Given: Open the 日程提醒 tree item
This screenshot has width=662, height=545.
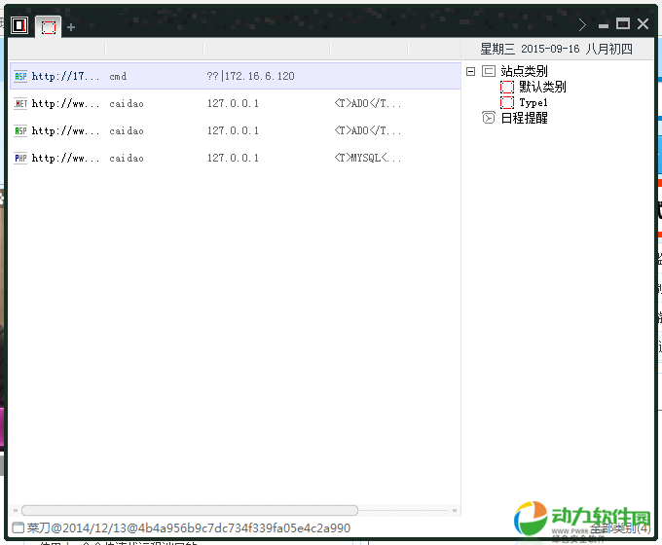Looking at the screenshot, I should point(524,118).
